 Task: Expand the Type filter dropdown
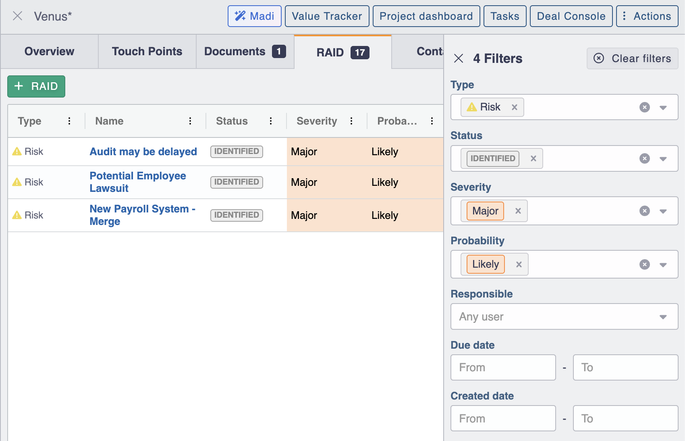pyautogui.click(x=663, y=108)
